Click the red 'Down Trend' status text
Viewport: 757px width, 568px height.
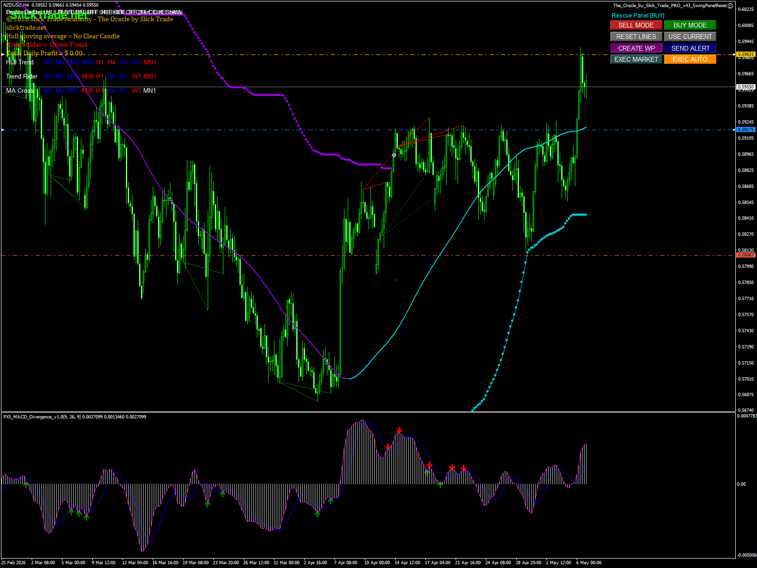(x=69, y=44)
